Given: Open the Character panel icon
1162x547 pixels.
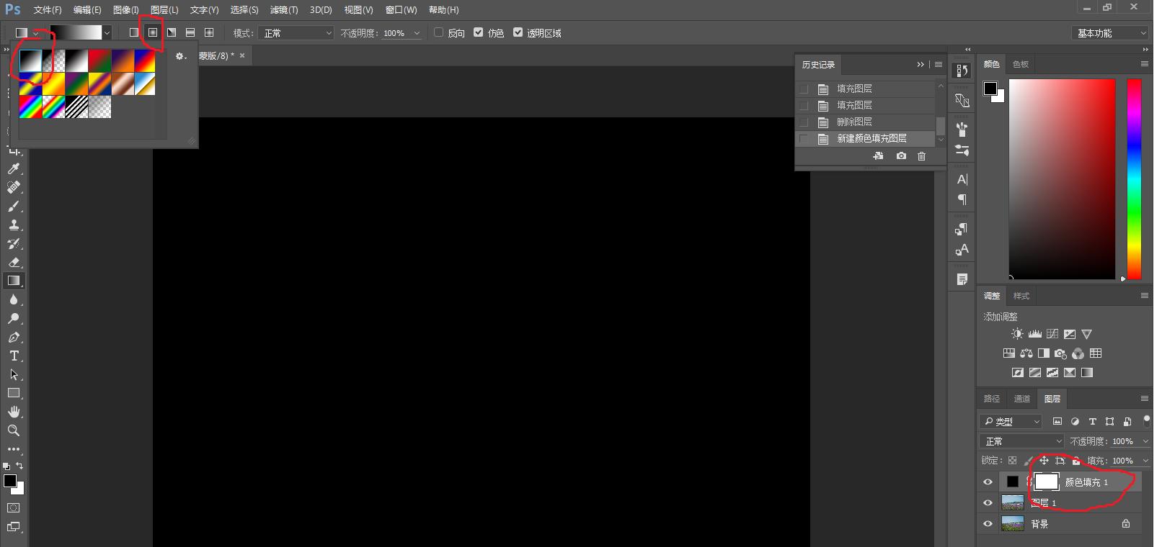Looking at the screenshot, I should (x=962, y=179).
